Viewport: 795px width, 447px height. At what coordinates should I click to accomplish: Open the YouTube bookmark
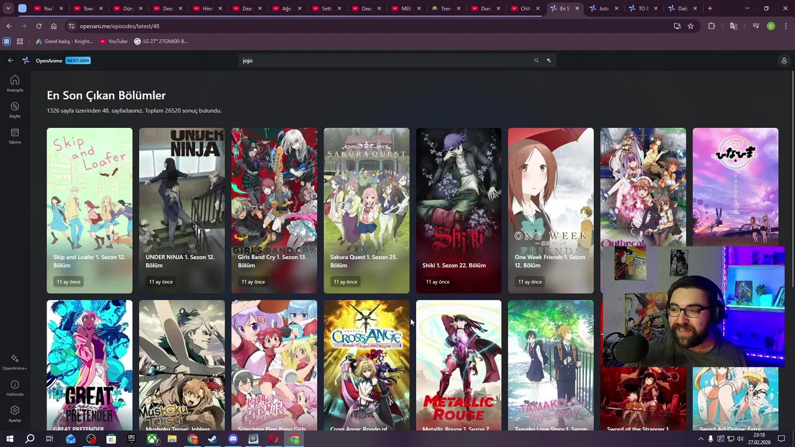click(x=114, y=41)
